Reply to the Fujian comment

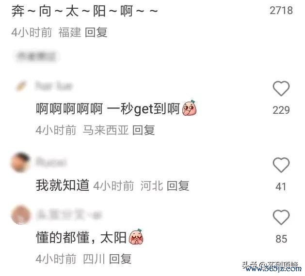[x=96, y=32]
